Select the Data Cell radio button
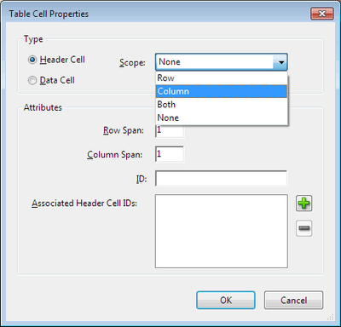The height and width of the screenshot is (327, 341). click(x=32, y=81)
